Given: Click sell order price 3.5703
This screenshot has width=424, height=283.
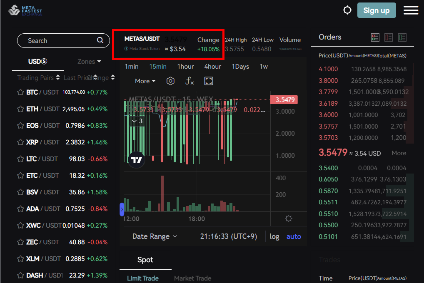Looking at the screenshot, I should tap(328, 138).
